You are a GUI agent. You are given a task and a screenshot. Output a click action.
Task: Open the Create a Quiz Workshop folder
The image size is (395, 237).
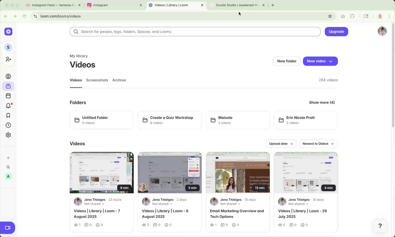(170, 120)
